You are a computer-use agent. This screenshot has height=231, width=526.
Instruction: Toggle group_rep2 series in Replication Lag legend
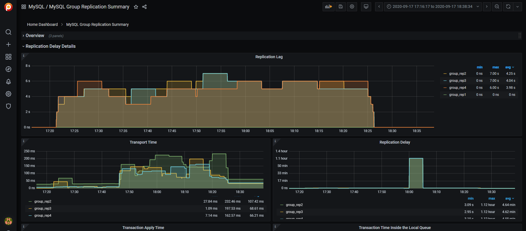coord(457,74)
